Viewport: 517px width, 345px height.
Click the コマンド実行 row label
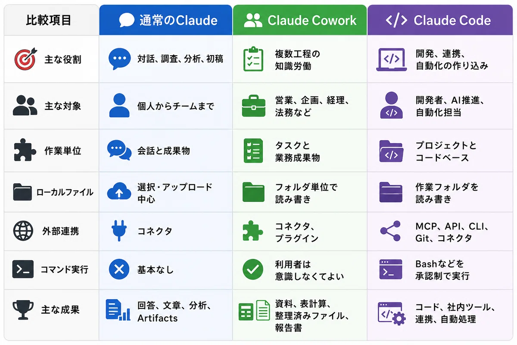[x=64, y=270]
